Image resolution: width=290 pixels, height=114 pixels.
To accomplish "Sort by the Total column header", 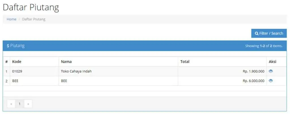I will pyautogui.click(x=185, y=62).
